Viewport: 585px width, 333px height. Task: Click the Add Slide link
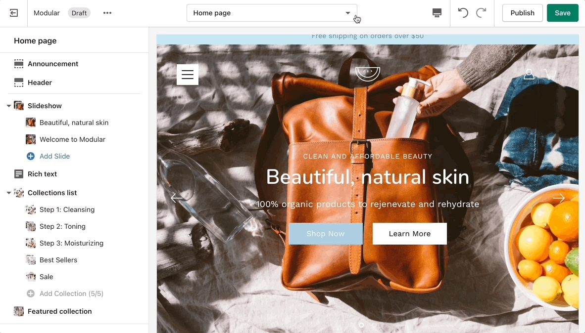pyautogui.click(x=54, y=156)
